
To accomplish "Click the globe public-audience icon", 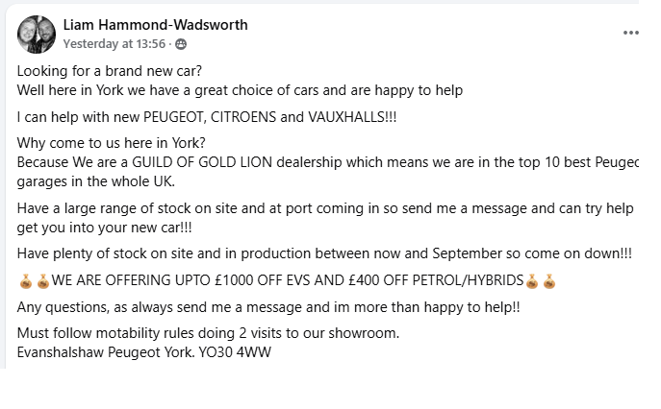I will [181, 44].
